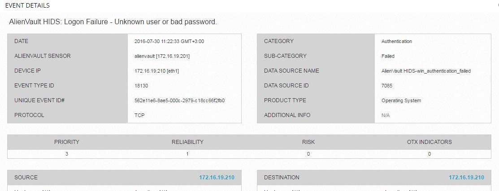Image resolution: width=499 pixels, height=191 pixels.
Task: Click the data source name AlienVault HIDS-win_authentication_failed
Action: point(426,71)
